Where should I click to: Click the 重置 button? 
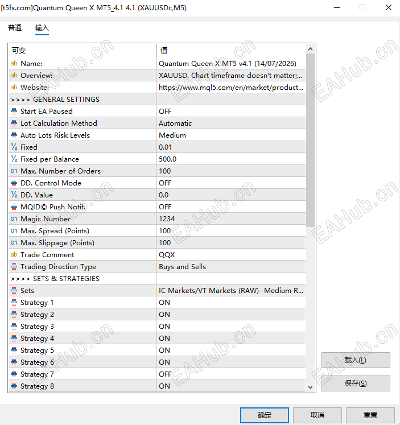pyautogui.click(x=370, y=415)
